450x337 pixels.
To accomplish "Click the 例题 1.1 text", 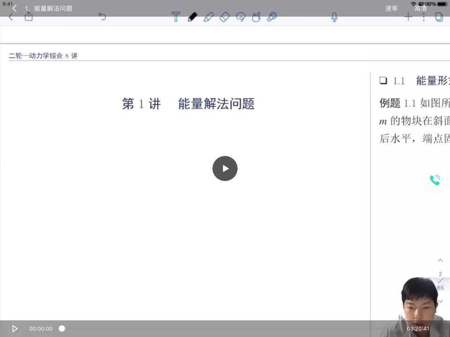I will coord(398,103).
